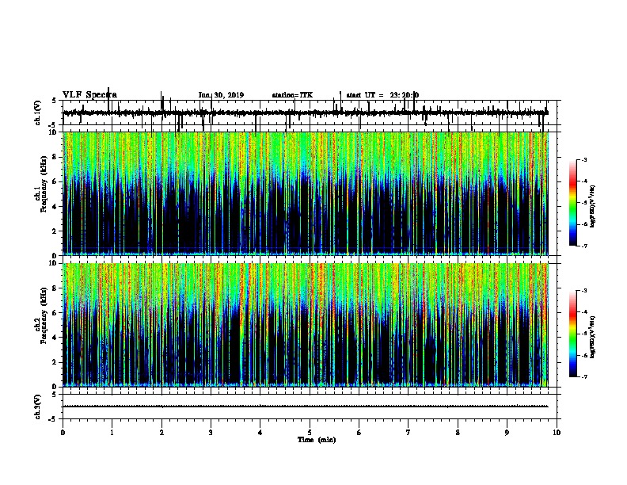
Task: Click time axis tick label "8"
Action: pyautogui.click(x=458, y=433)
